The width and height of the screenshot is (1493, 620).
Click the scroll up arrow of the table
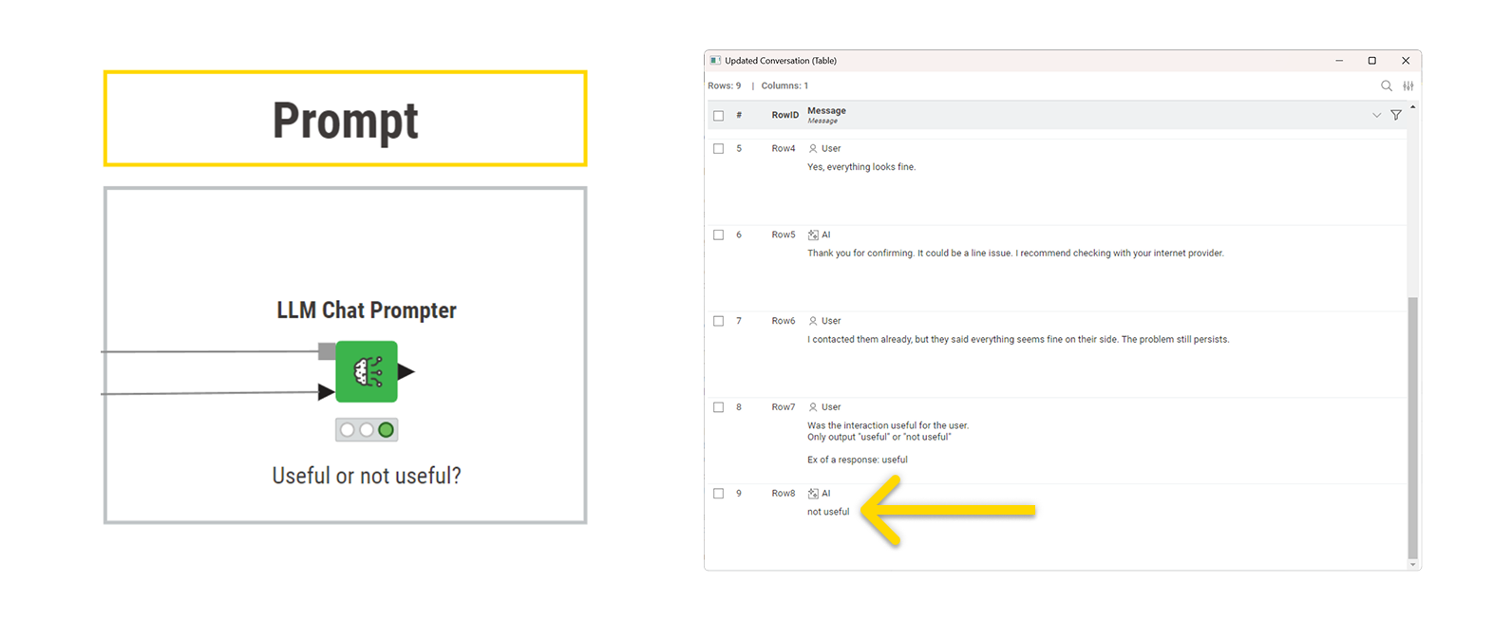(x=1413, y=107)
